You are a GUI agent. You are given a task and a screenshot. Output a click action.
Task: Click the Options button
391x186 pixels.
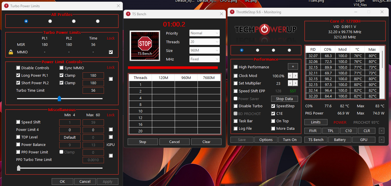(266, 140)
